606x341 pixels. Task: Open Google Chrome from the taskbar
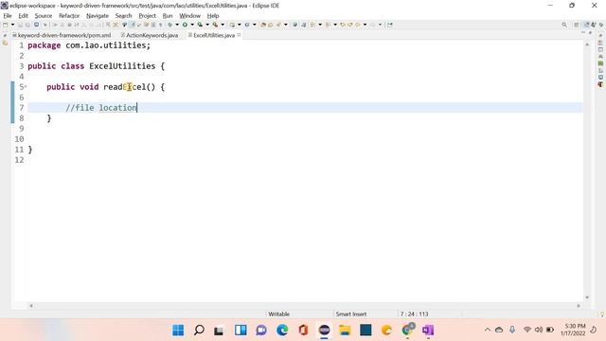[x=407, y=331]
